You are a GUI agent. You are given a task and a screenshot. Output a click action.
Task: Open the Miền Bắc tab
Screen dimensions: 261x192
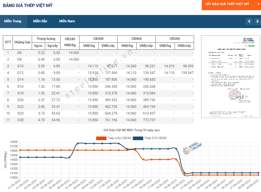(40, 21)
